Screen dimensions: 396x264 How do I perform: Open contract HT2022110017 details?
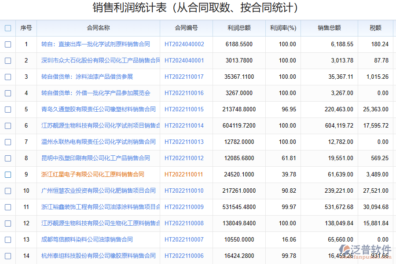click(x=185, y=77)
